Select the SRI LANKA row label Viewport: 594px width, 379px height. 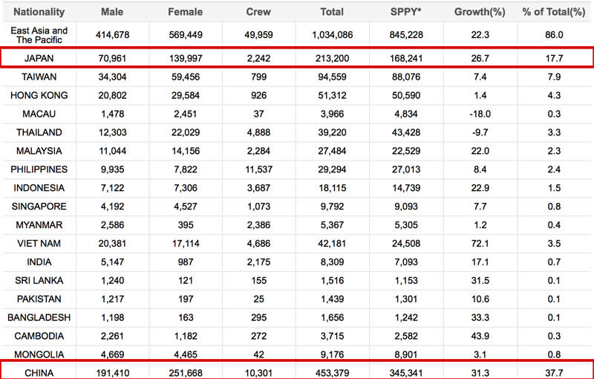pyautogui.click(x=39, y=281)
